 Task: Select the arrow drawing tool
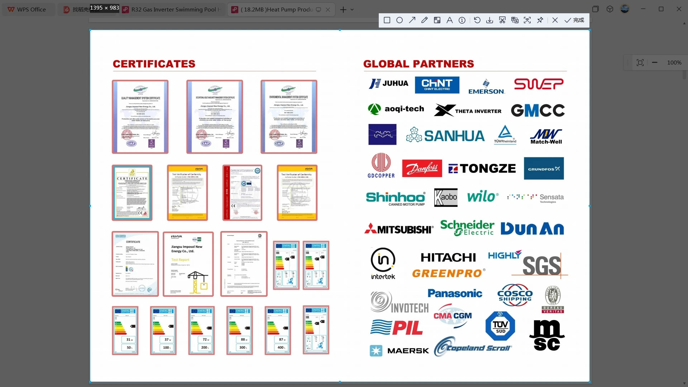pos(412,20)
